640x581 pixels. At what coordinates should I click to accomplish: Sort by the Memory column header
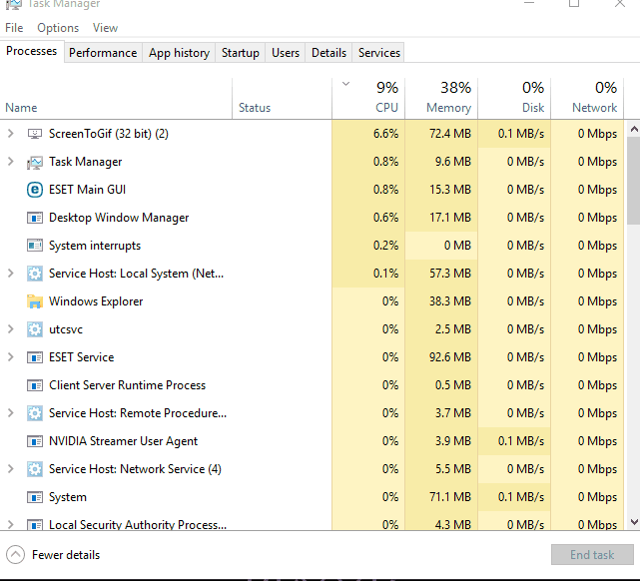pyautogui.click(x=441, y=98)
